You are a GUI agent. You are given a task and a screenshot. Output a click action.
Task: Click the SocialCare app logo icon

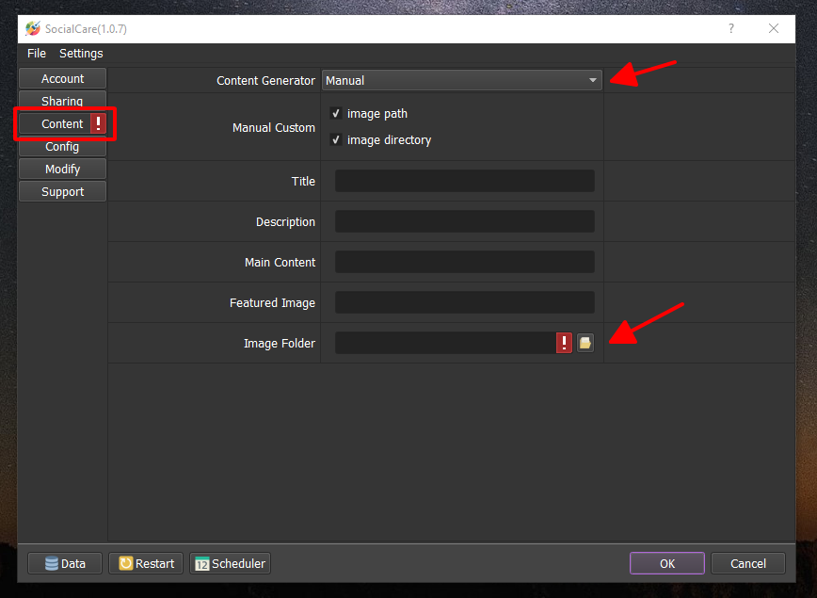click(x=33, y=28)
